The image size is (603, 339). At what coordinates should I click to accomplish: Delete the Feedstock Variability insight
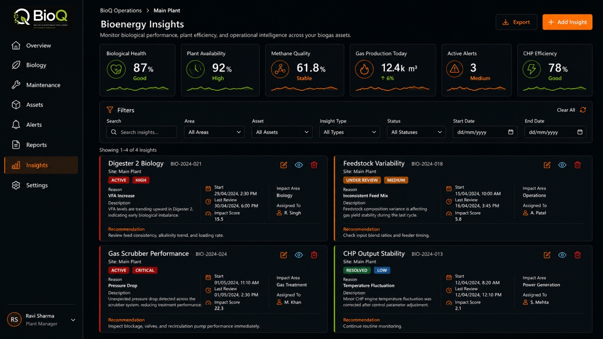pos(578,165)
